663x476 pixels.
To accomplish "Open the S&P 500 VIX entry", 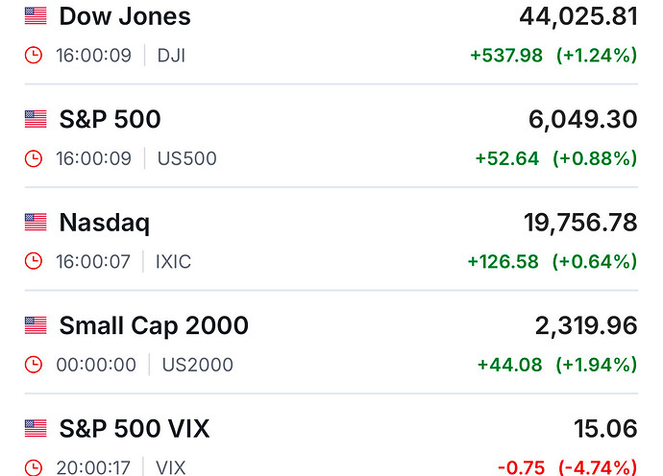I will [x=135, y=428].
